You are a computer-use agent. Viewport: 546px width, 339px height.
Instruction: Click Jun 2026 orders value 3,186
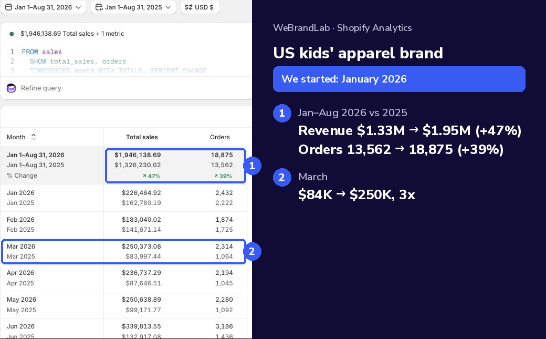pos(224,326)
